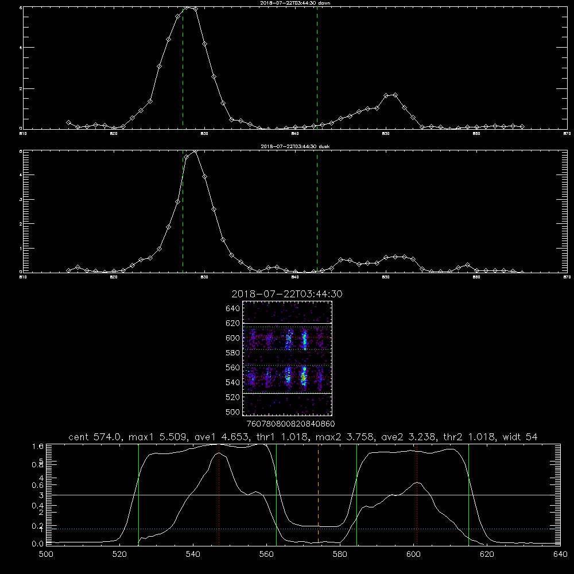Click the '620' label on bottom plot x-axis

coord(487,554)
